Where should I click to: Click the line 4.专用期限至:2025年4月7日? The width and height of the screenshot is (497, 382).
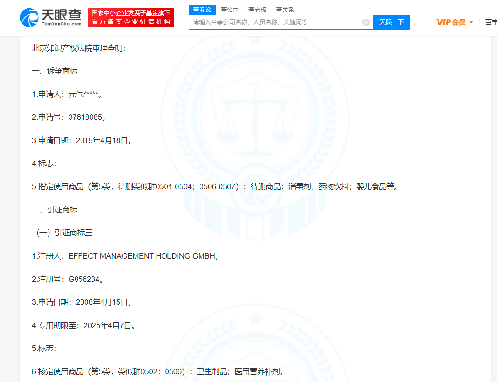coord(84,325)
